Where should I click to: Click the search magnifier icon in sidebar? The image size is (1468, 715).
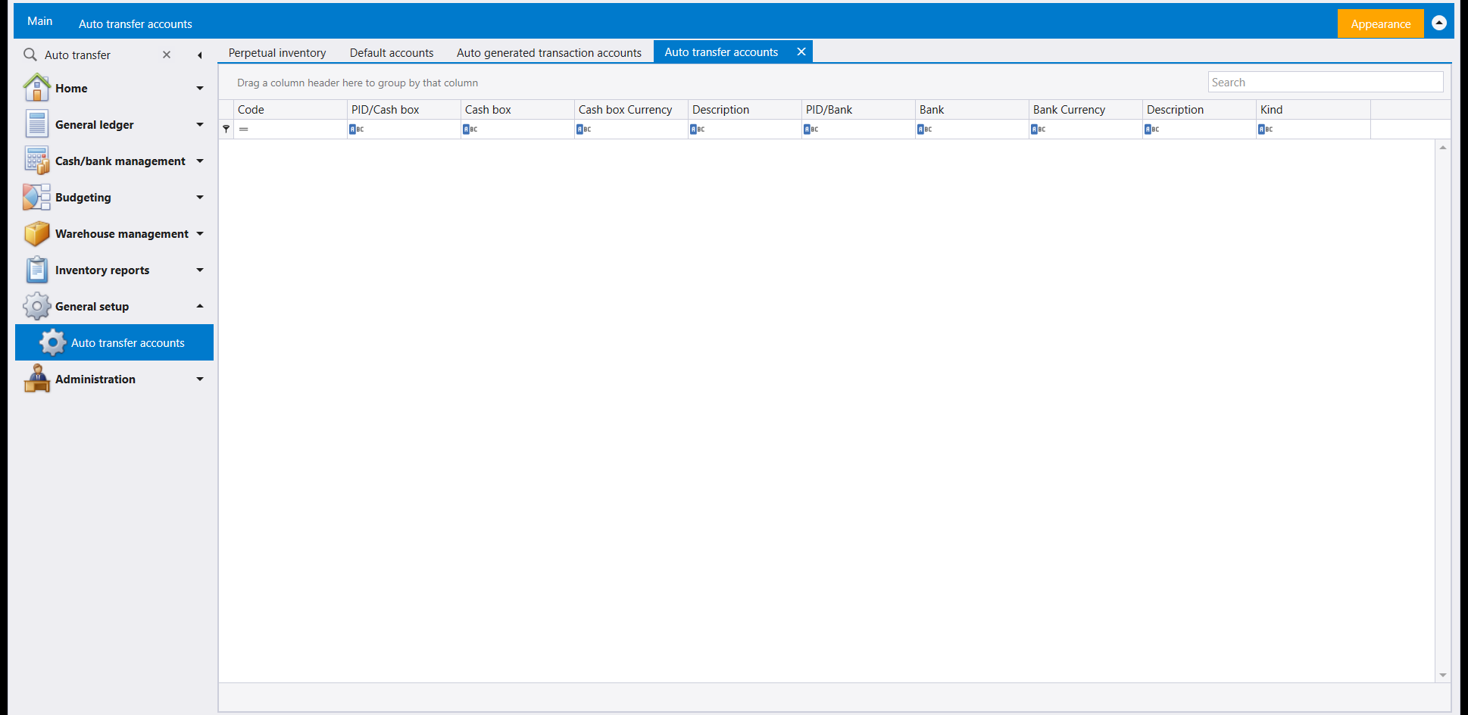tap(30, 55)
